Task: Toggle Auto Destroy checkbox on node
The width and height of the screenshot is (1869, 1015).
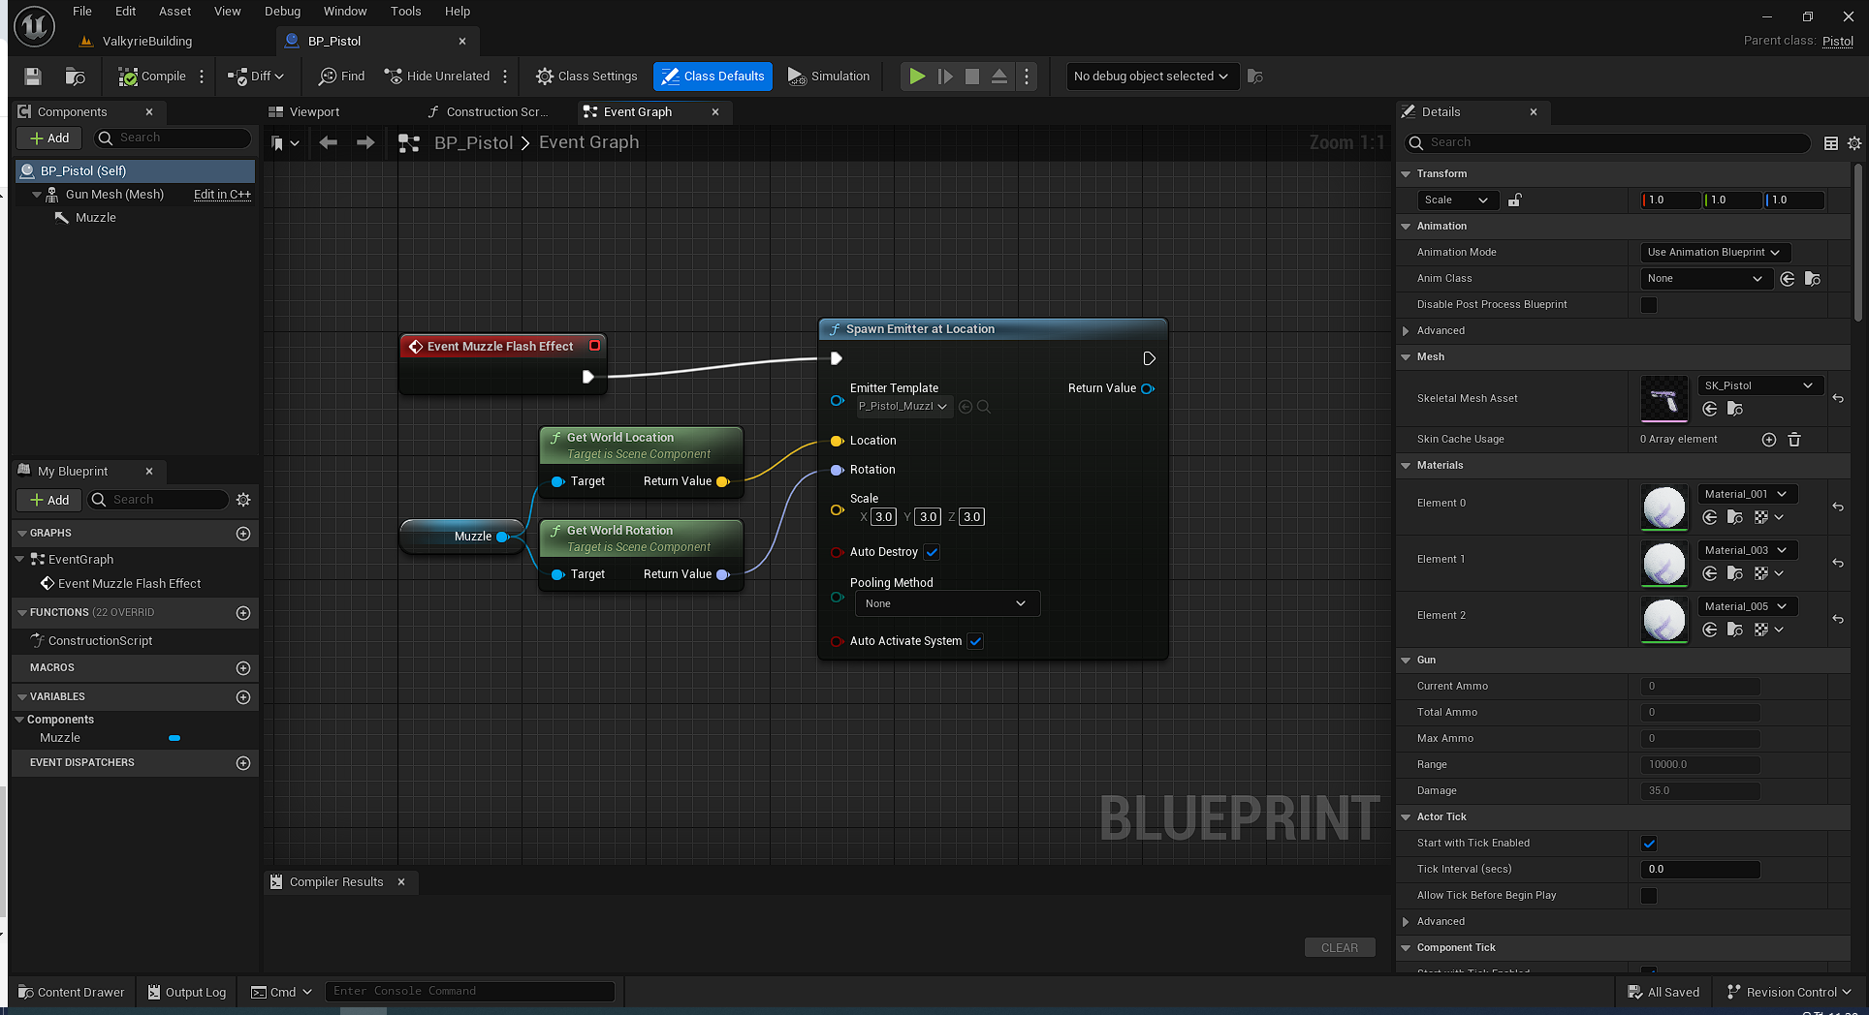Action: pyautogui.click(x=932, y=552)
